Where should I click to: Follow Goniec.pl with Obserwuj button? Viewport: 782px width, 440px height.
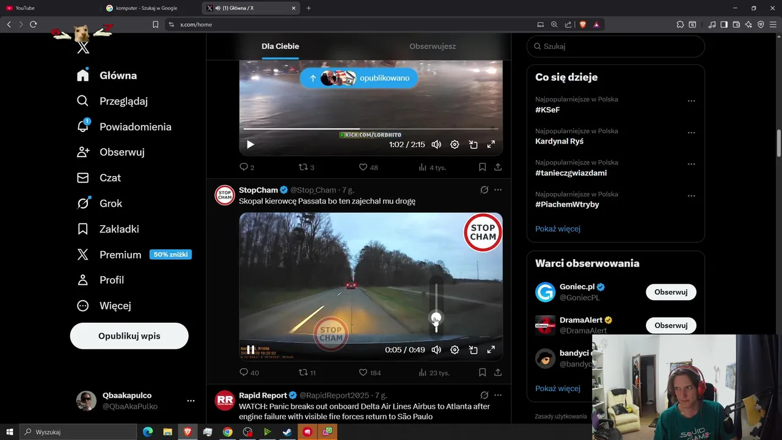[671, 292]
